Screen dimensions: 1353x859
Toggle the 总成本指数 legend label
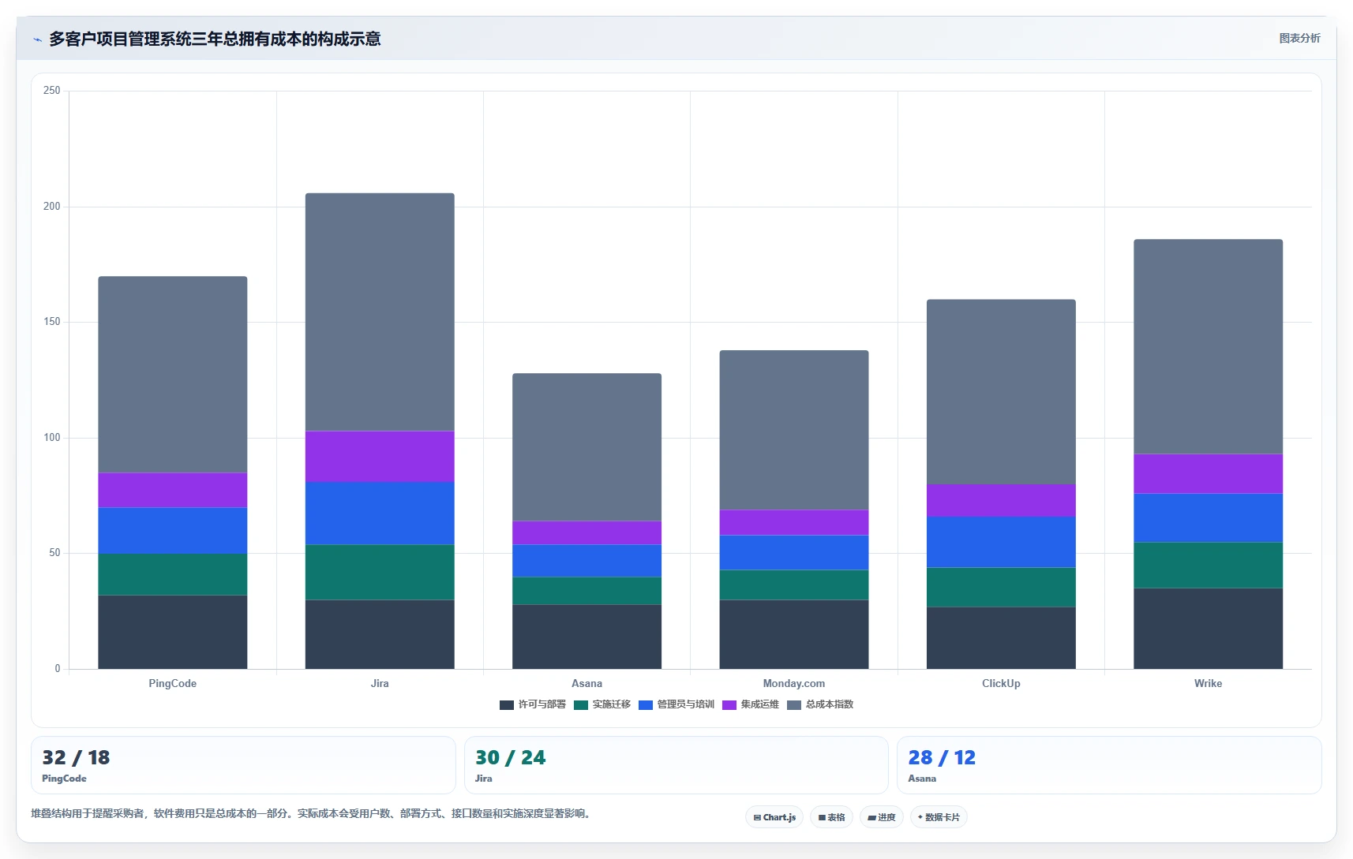pos(830,704)
